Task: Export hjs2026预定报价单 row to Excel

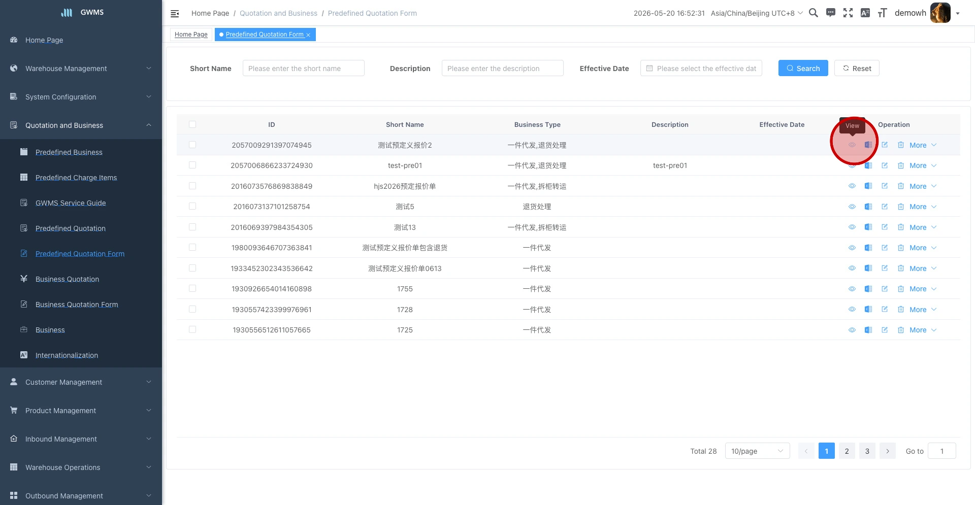Action: point(868,186)
